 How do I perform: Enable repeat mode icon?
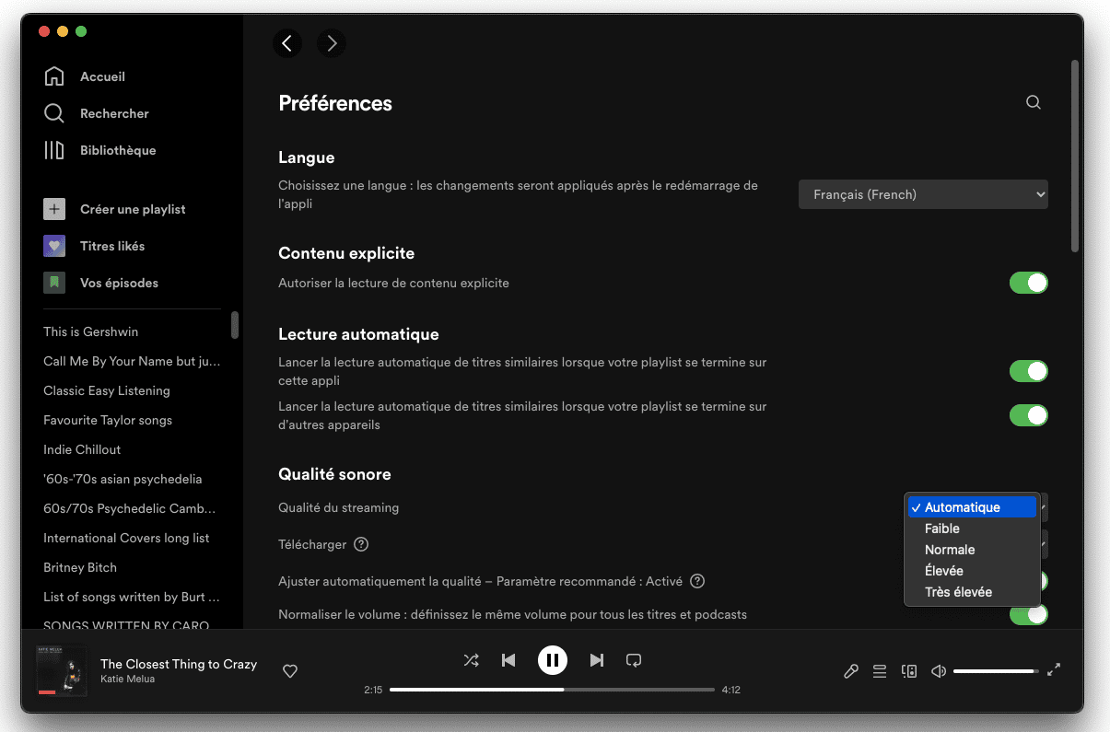point(634,660)
